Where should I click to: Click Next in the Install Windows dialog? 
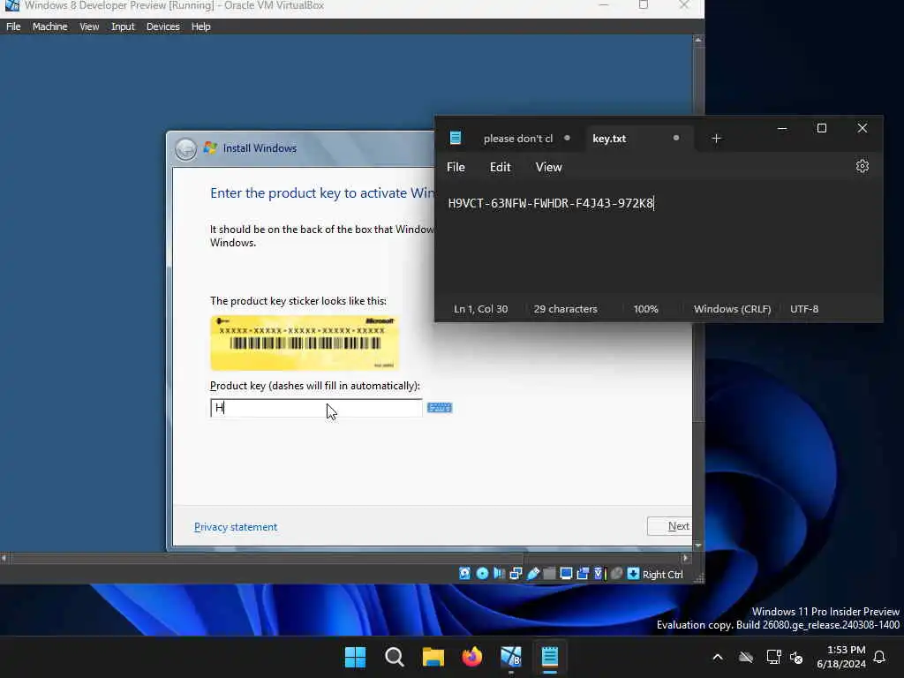[x=669, y=526]
